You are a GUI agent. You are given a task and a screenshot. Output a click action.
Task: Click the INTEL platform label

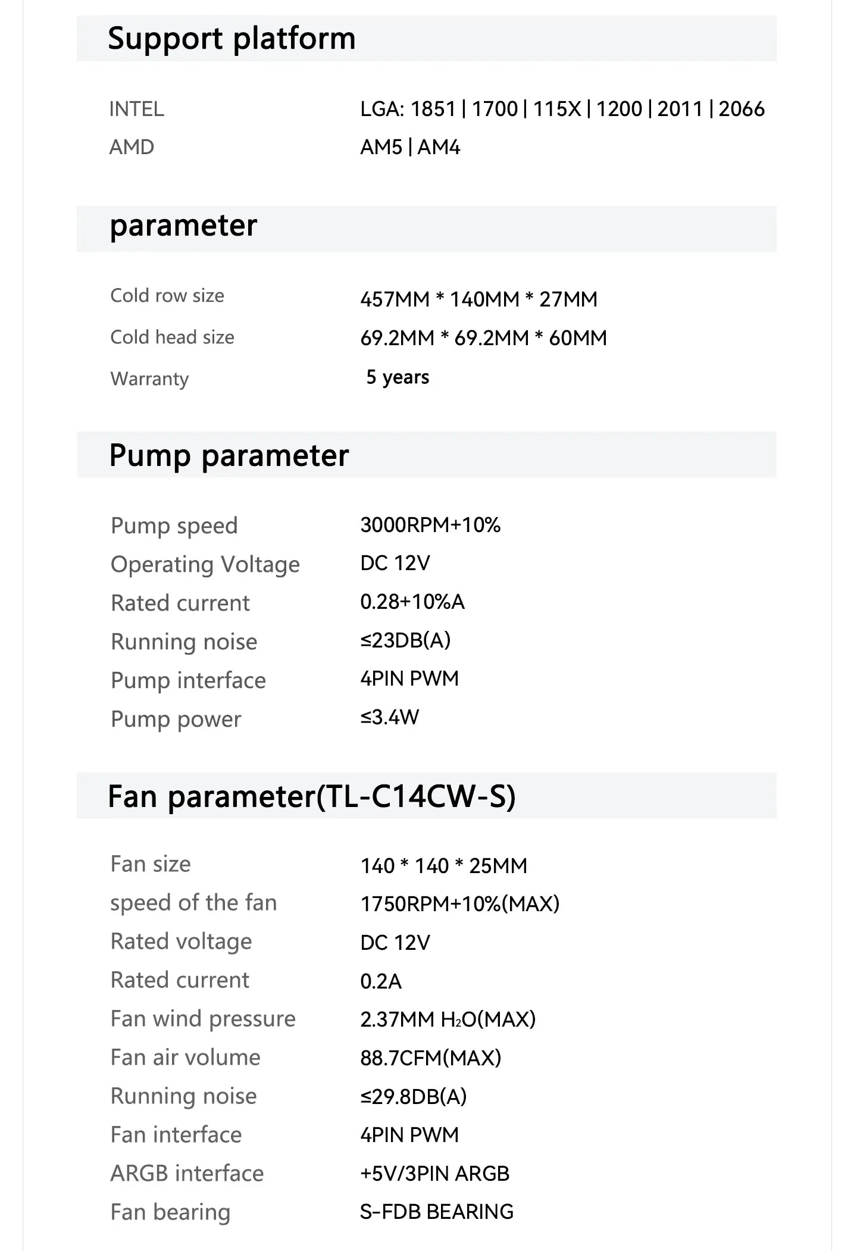137,110
